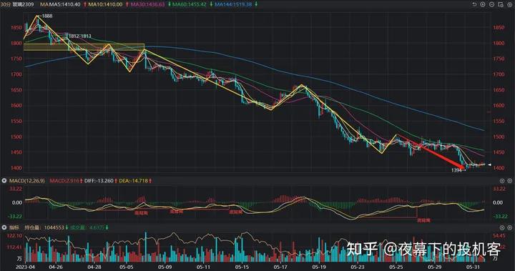Image resolution: width=515 pixels, height=271 pixels.
Task: Click the 04-26 date on time axis
Action: tap(56, 267)
